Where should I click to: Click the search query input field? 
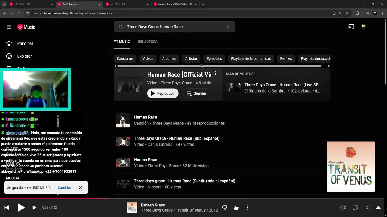[174, 27]
